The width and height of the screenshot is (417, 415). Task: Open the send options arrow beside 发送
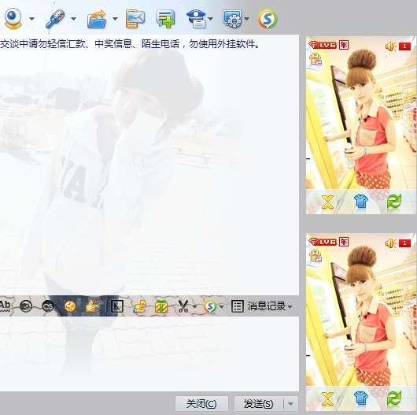tap(290, 404)
